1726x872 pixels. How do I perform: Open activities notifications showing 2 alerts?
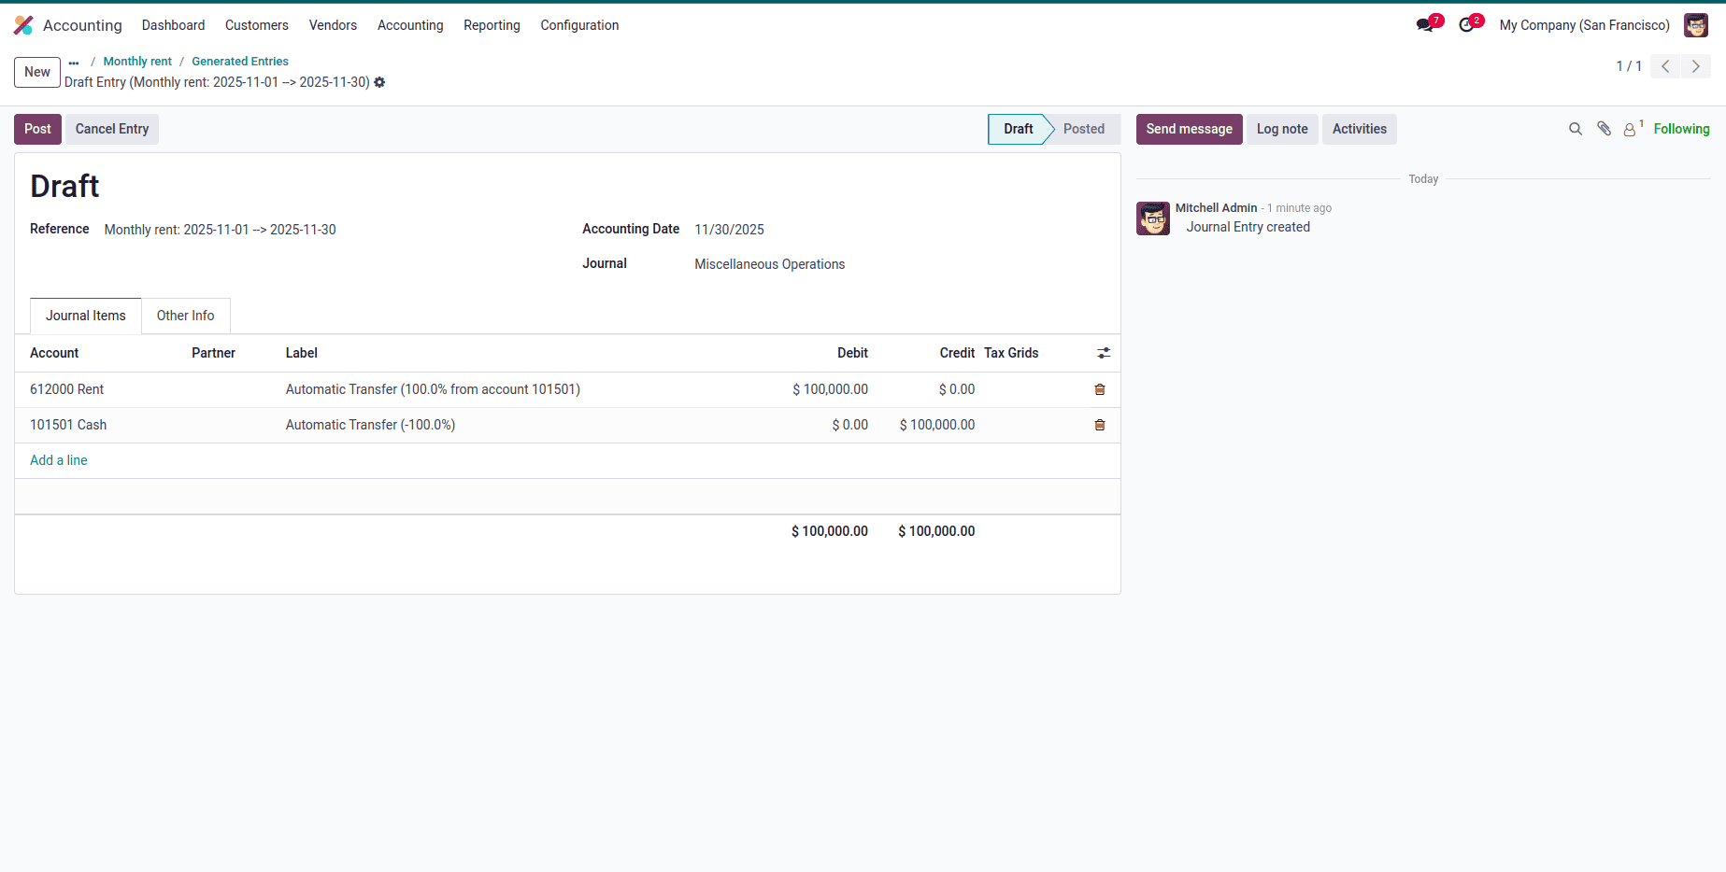(x=1466, y=25)
